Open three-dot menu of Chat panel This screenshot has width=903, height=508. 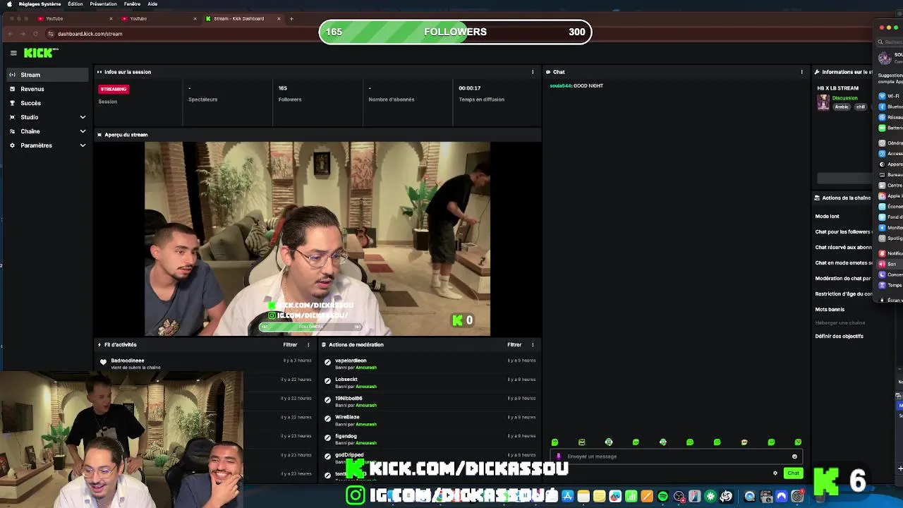pos(801,72)
